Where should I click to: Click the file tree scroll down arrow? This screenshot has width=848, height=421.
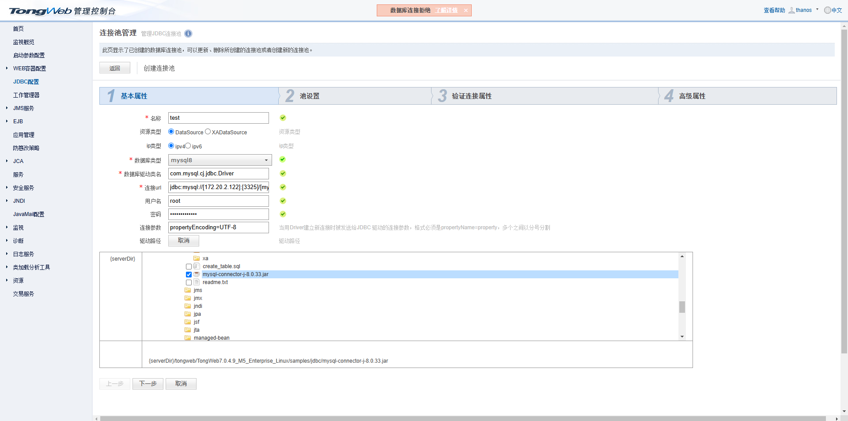pos(682,337)
